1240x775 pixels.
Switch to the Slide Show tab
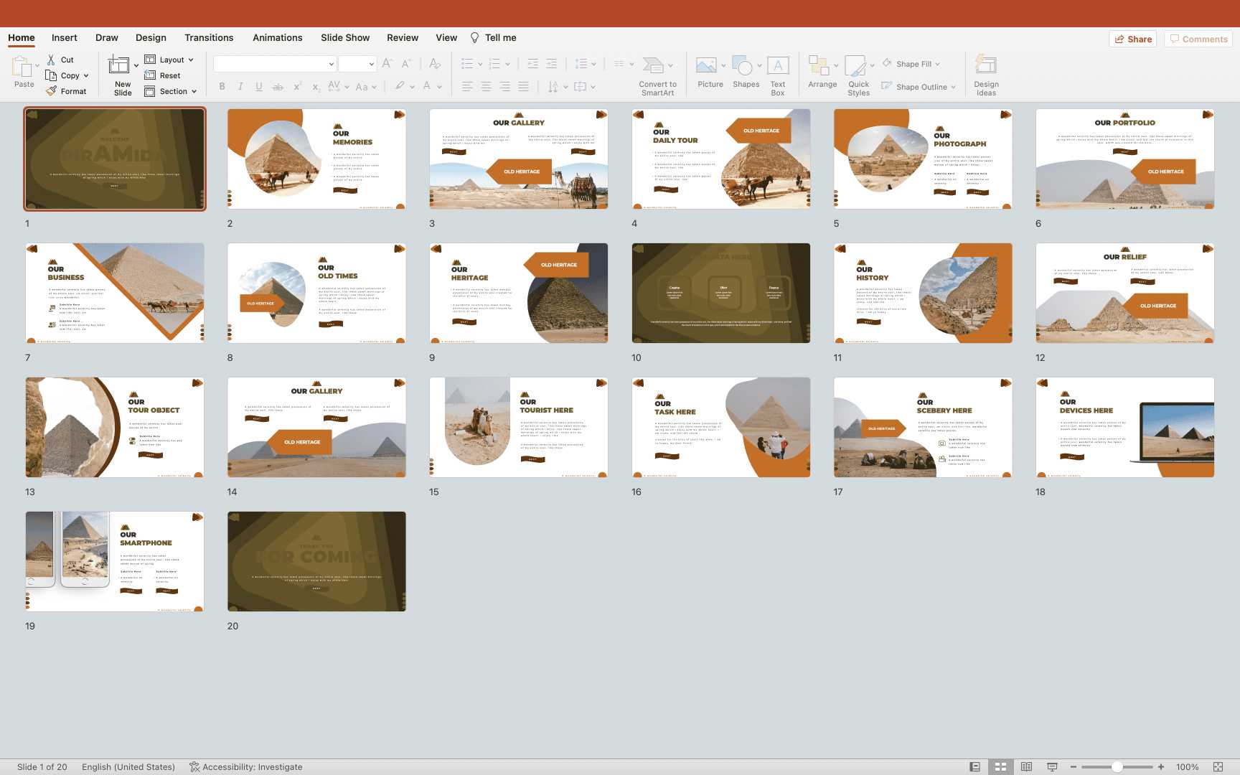coord(345,38)
